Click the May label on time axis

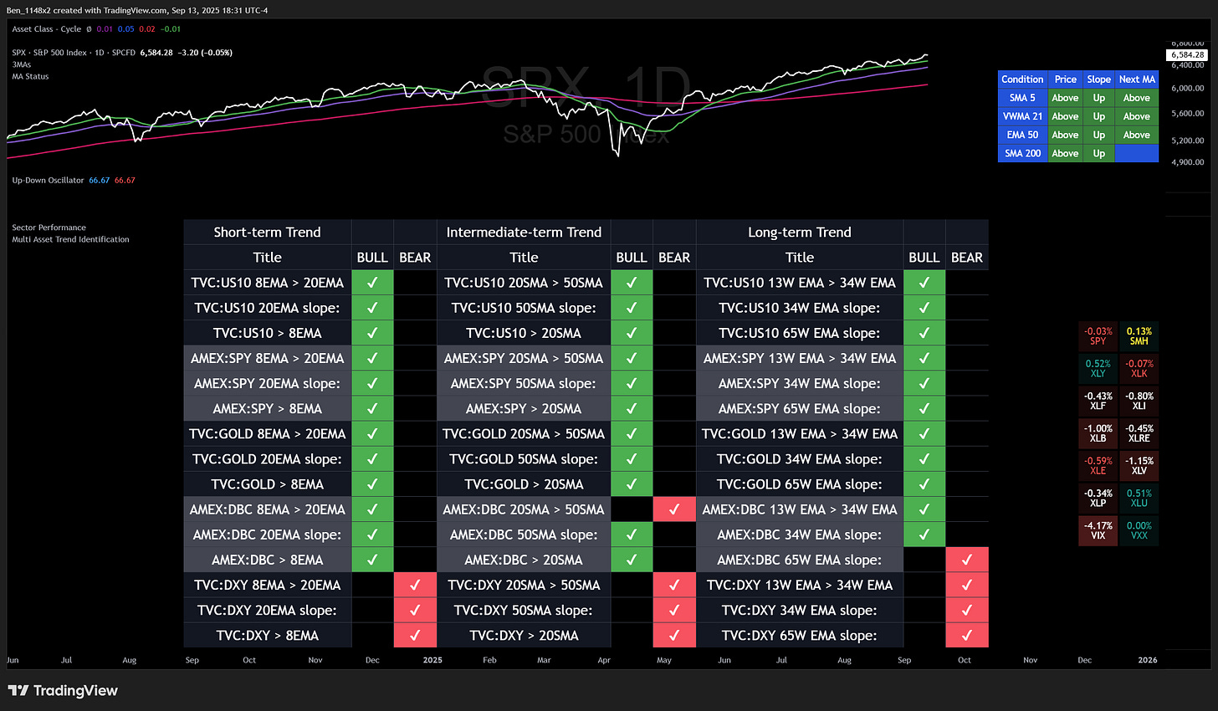coord(664,660)
